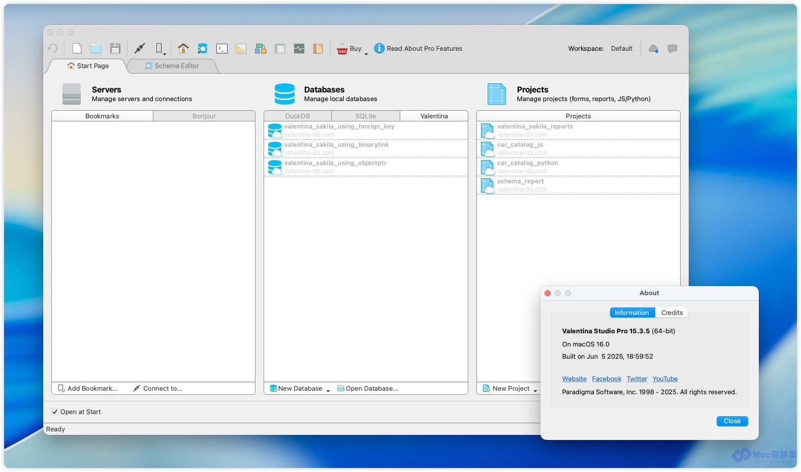Switch to the Start Page tab
This screenshot has width=801, height=472.
[88, 66]
